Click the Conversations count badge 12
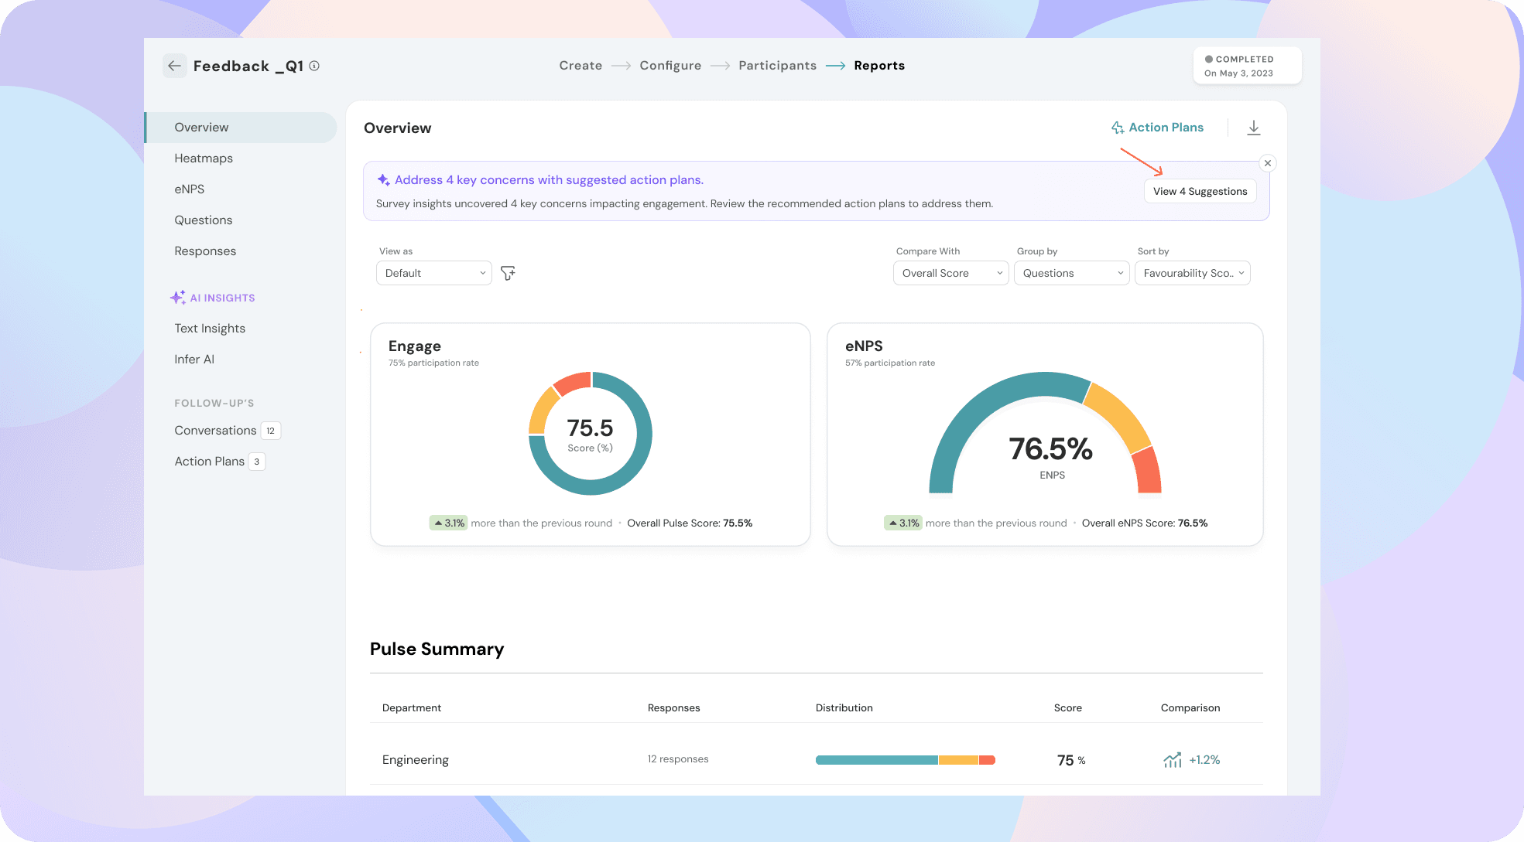Viewport: 1524px width, 842px height. [x=270, y=431]
